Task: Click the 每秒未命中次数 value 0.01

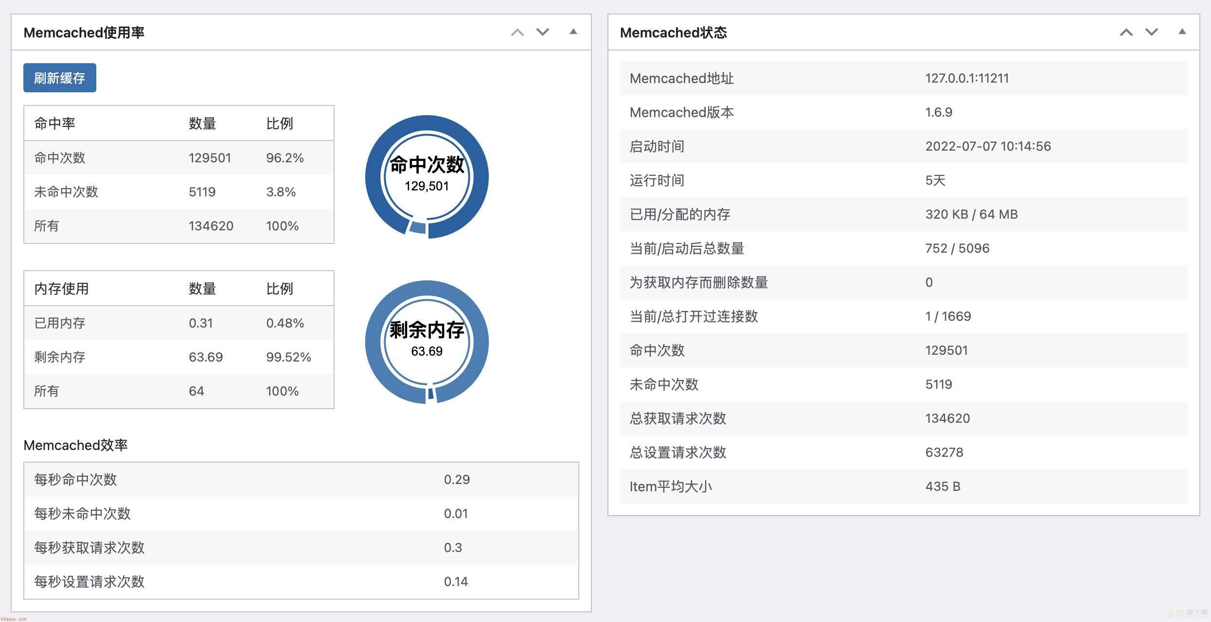Action: [456, 514]
